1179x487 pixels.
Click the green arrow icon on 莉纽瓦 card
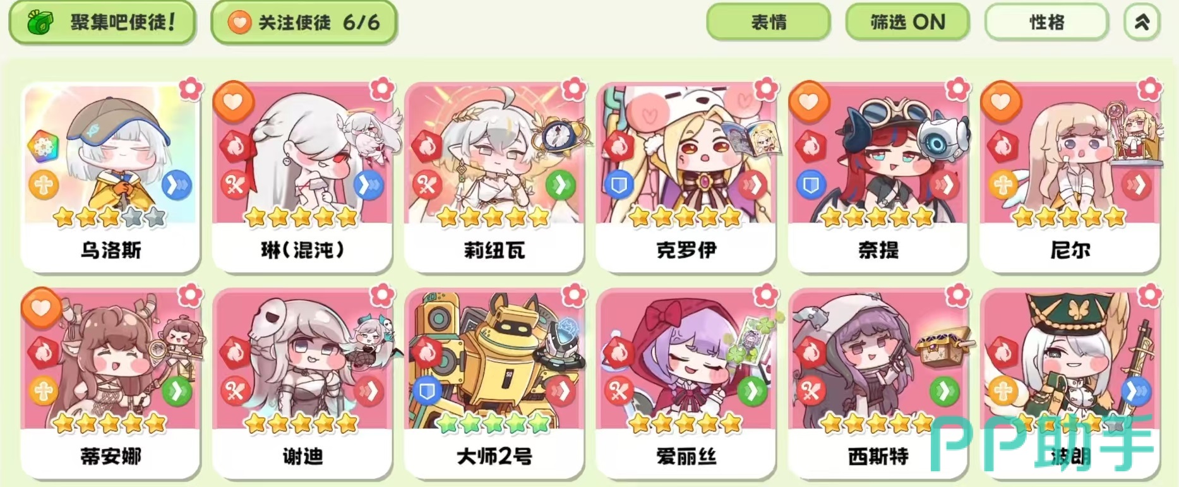click(560, 185)
